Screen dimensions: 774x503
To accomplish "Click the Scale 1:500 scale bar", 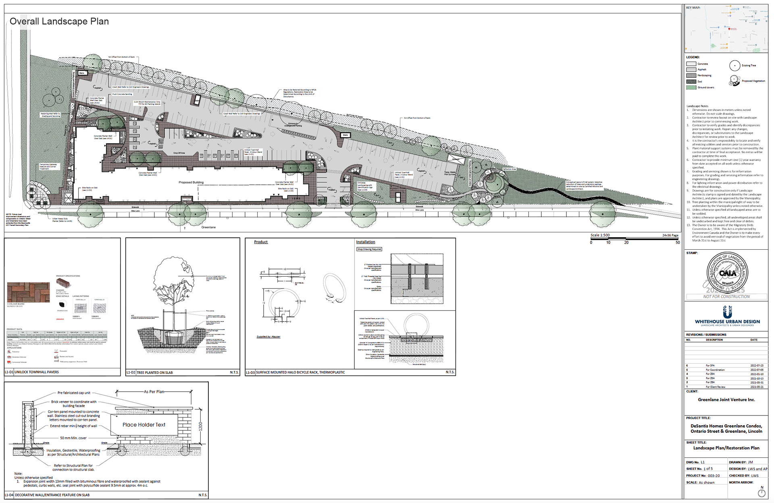I will click(635, 239).
